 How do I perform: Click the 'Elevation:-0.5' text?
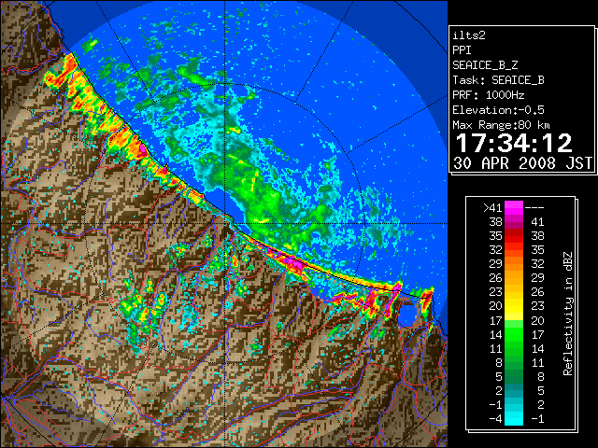[x=498, y=110]
